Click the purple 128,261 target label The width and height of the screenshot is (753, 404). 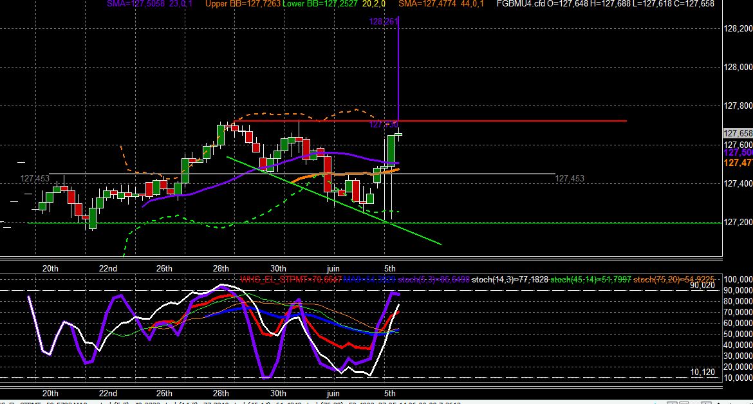383,22
